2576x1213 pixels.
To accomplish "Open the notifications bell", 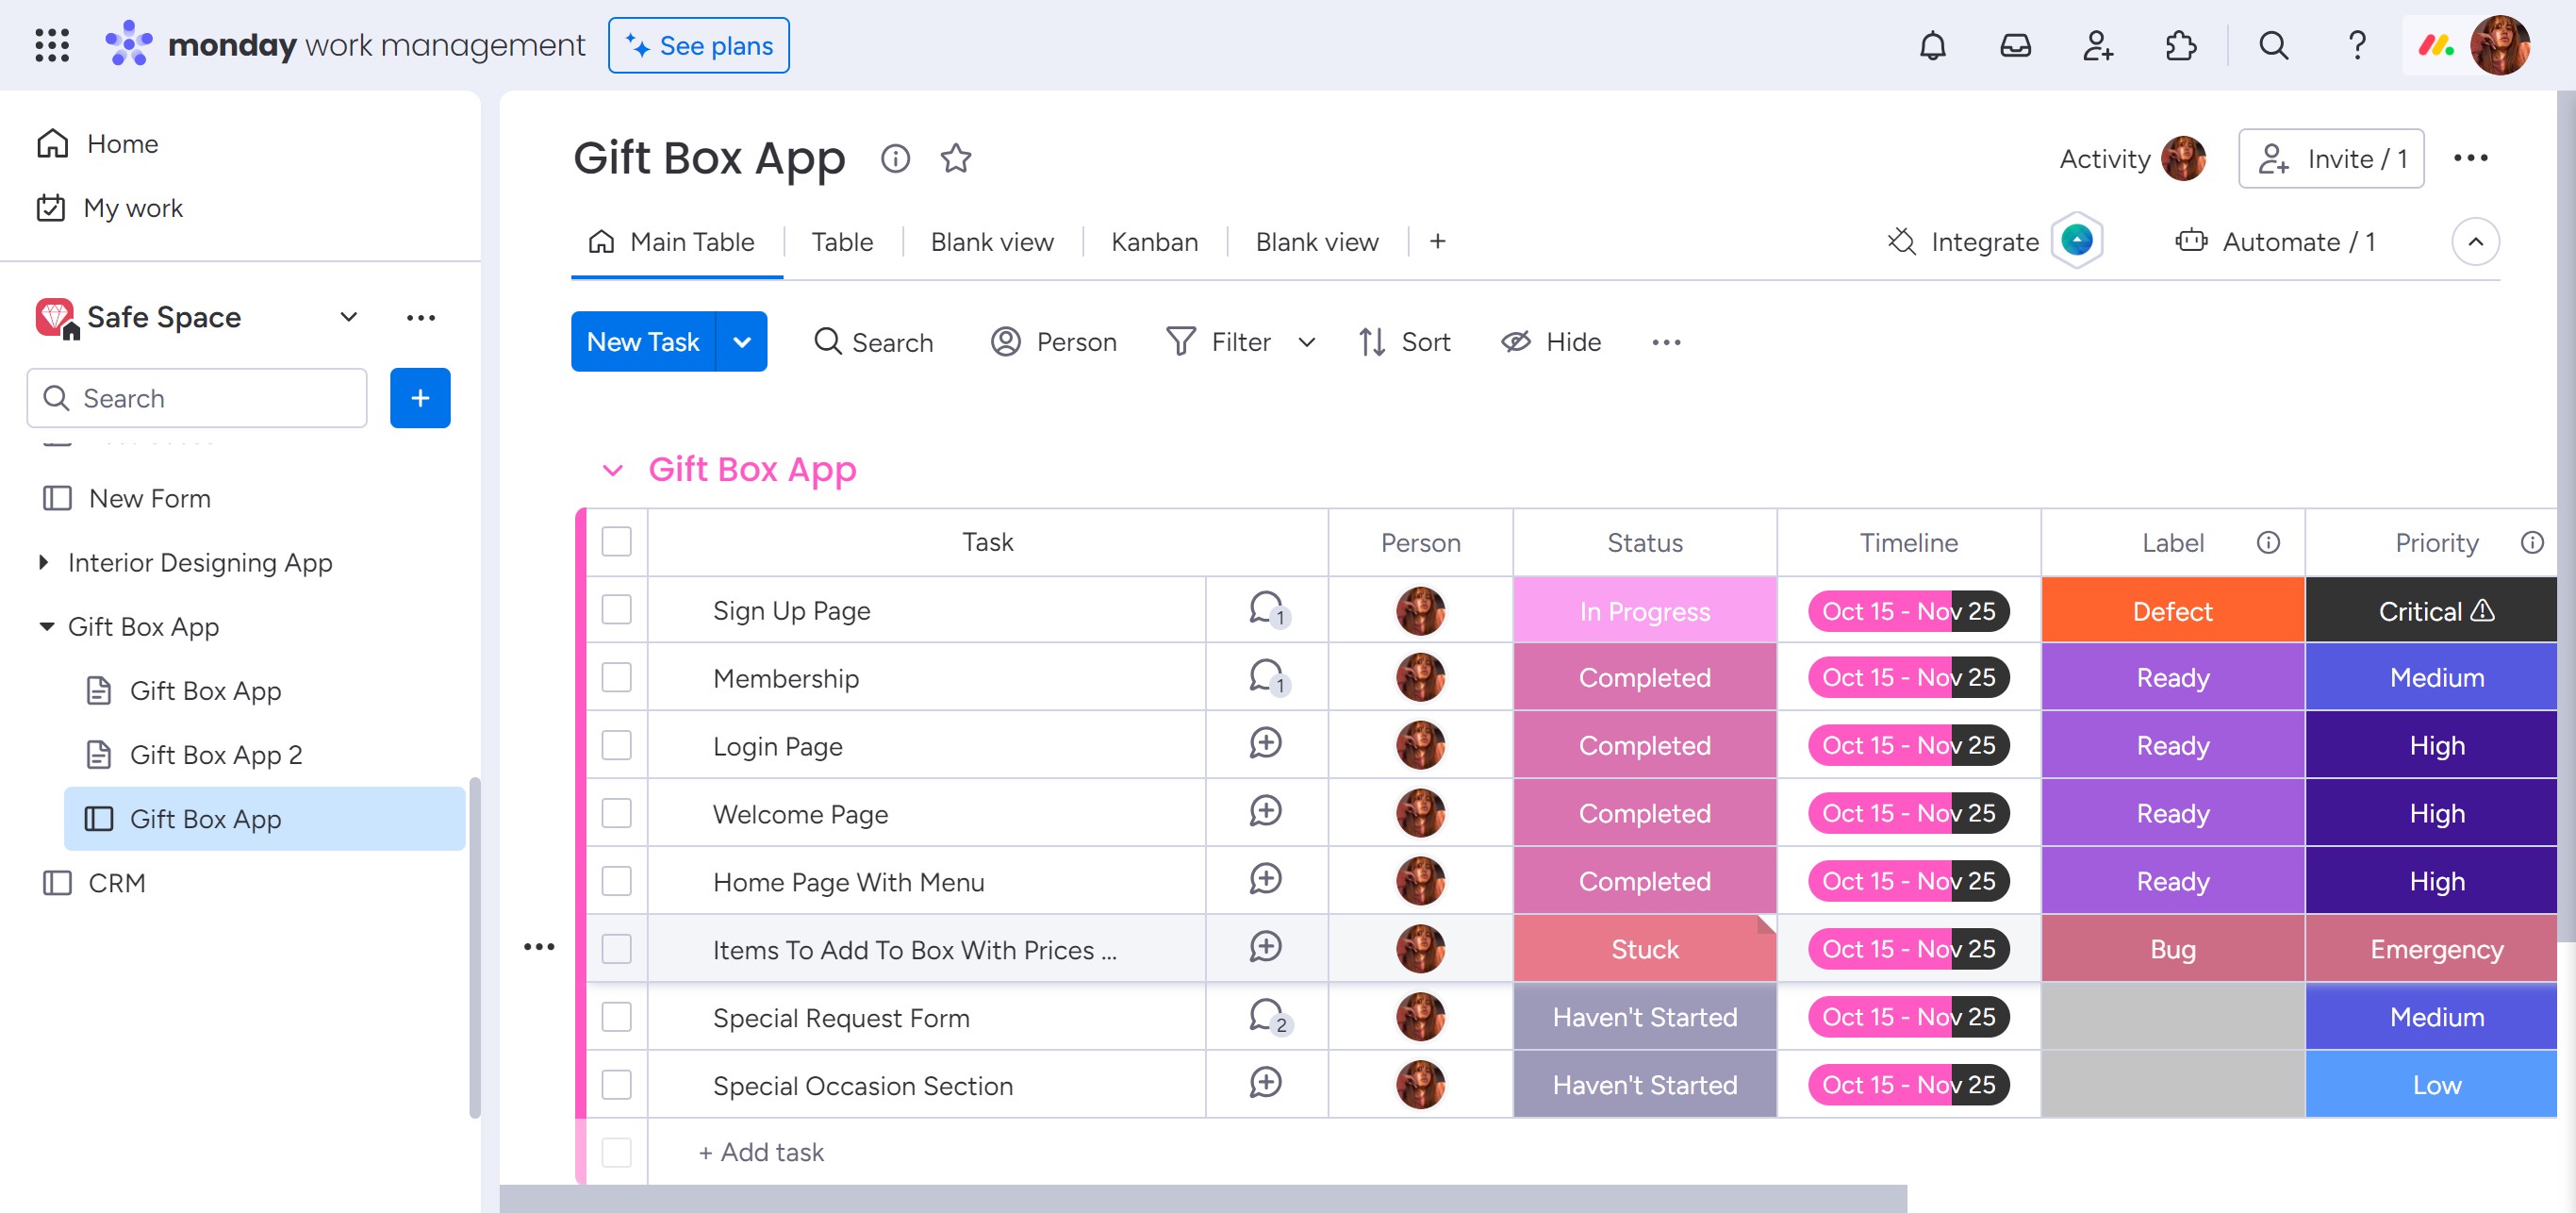I will pos(1932,46).
